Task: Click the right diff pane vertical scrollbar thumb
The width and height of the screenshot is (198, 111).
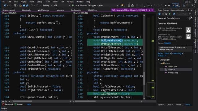Action: [144, 78]
